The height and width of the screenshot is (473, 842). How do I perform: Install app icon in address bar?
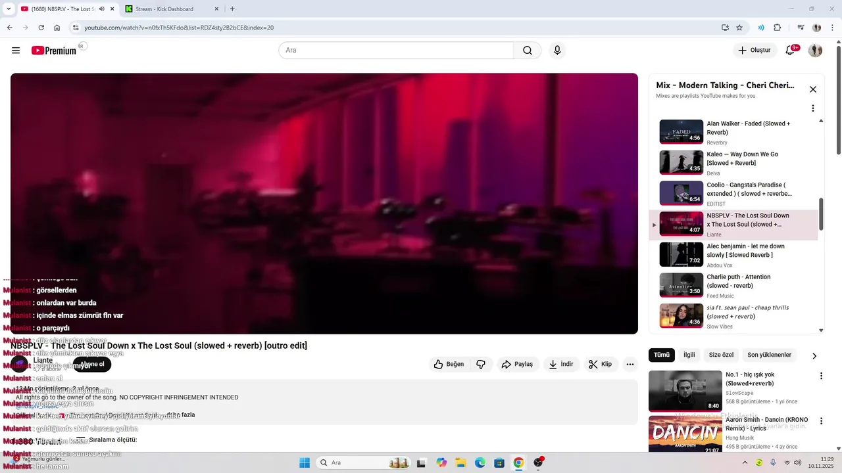[725, 28]
